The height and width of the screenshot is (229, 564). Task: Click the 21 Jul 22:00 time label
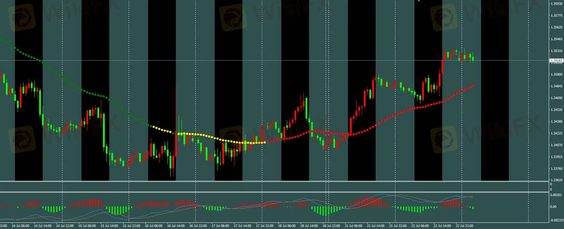point(398,226)
